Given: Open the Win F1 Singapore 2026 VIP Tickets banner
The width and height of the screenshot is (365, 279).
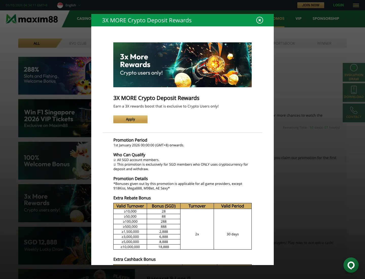Looking at the screenshot, I should click(x=55, y=118).
